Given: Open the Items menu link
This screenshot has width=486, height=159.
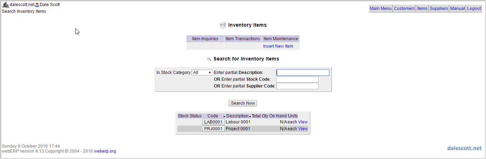Looking at the screenshot, I should pos(422,9).
